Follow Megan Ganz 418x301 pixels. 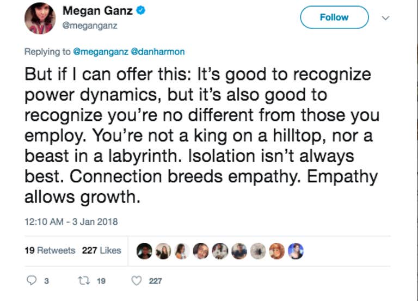[x=334, y=17]
